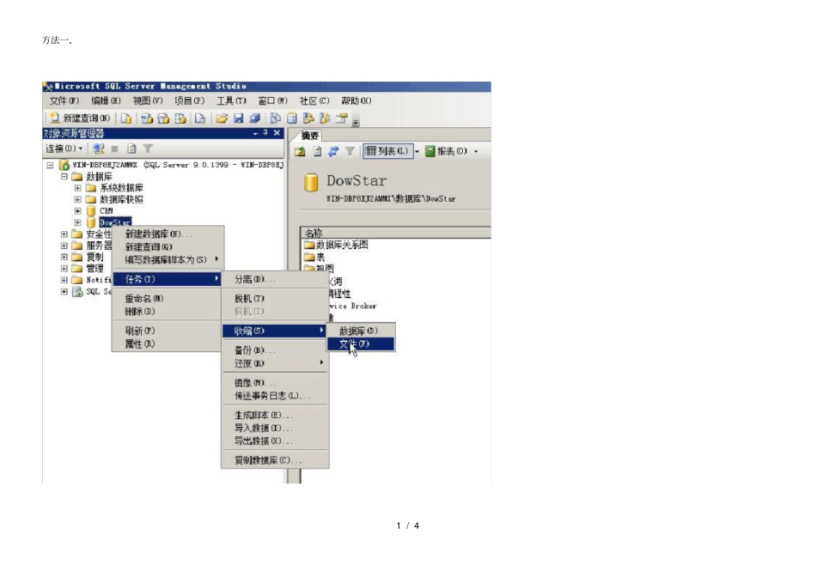Expand the CRM database node

[77, 211]
